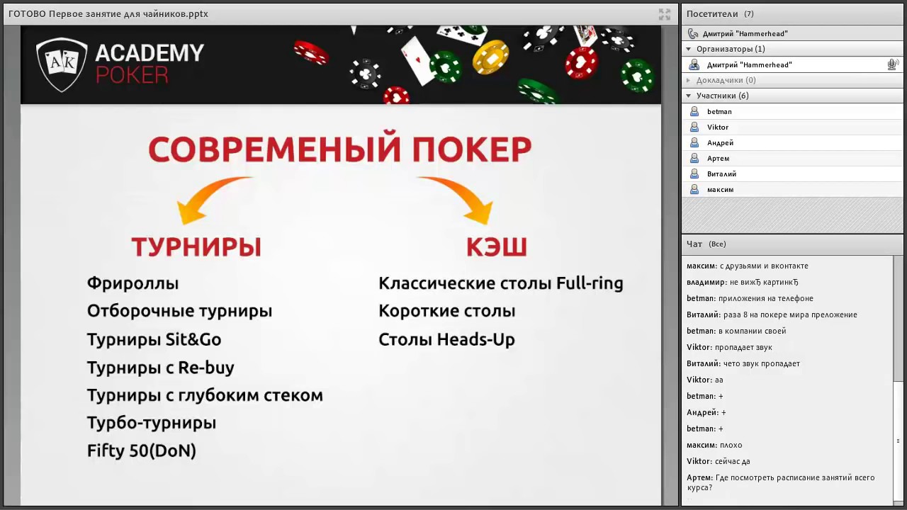The width and height of the screenshot is (907, 510).
Task: Click the slide heading СОВРЕМЕНЫЙ ПОКЕР
Action: 340,149
